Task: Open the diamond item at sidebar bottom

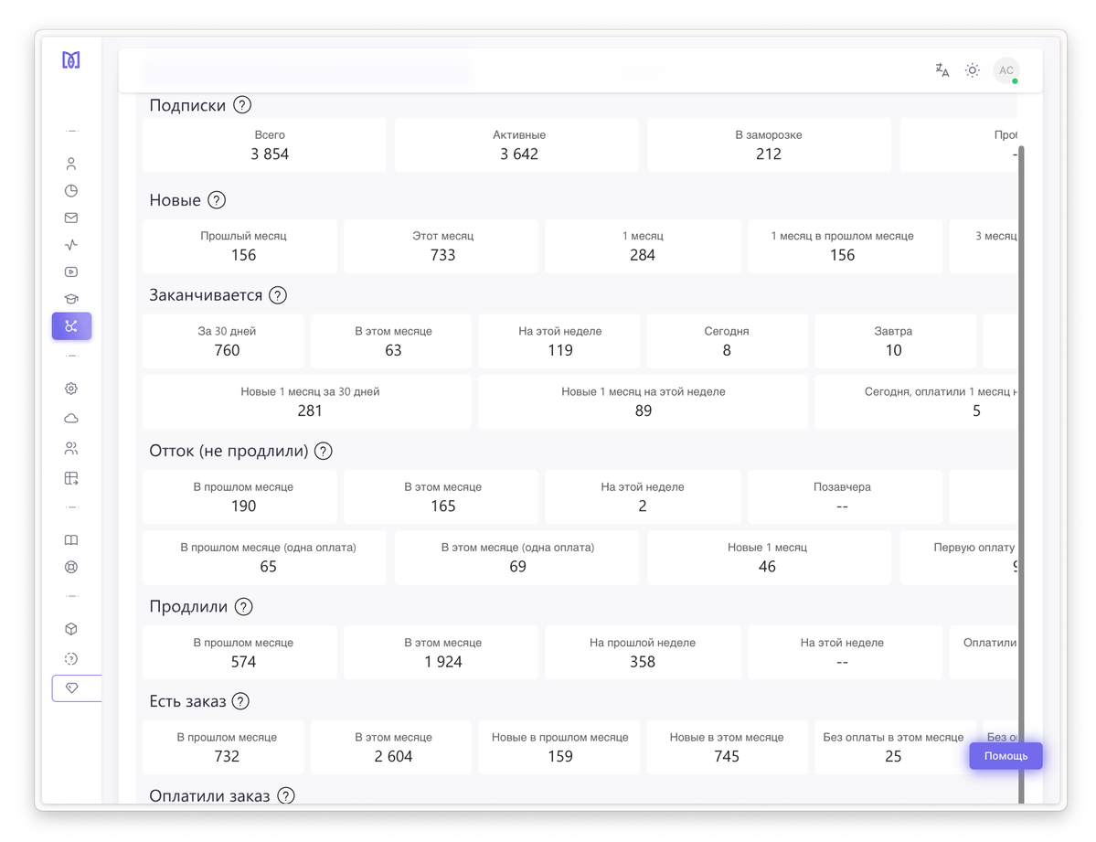Action: (x=72, y=687)
